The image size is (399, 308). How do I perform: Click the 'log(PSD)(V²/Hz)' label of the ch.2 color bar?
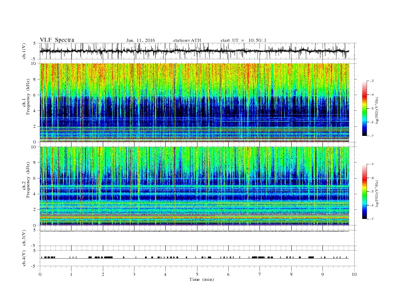[377, 193]
